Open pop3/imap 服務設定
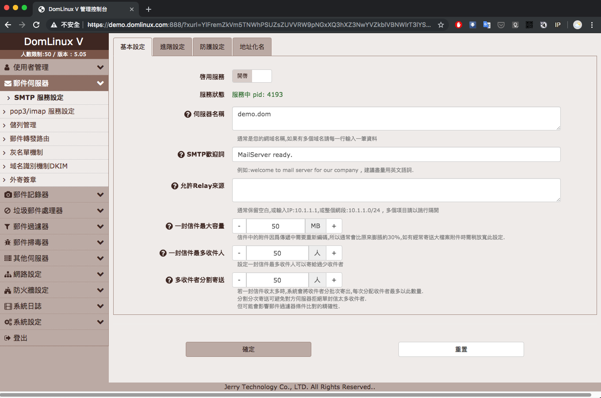Image resolution: width=601 pixels, height=398 pixels. tap(54, 111)
